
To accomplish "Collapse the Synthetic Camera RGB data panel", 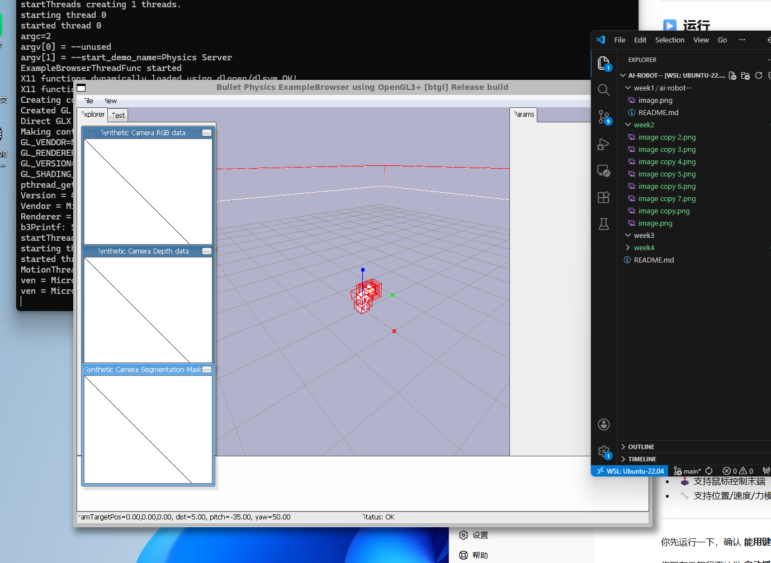I will click(x=207, y=133).
